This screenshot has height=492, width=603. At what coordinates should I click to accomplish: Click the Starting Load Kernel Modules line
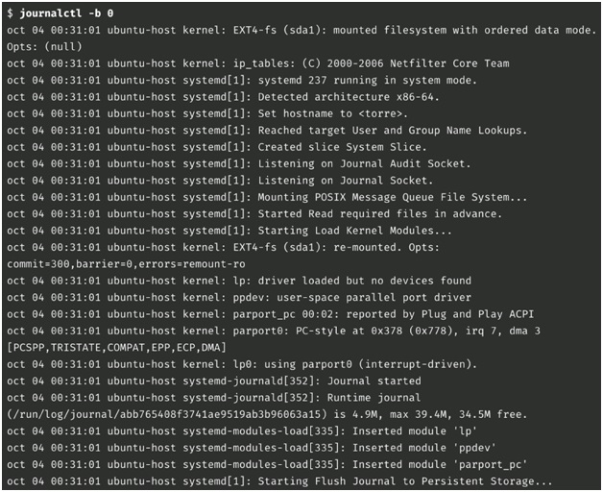(x=229, y=231)
